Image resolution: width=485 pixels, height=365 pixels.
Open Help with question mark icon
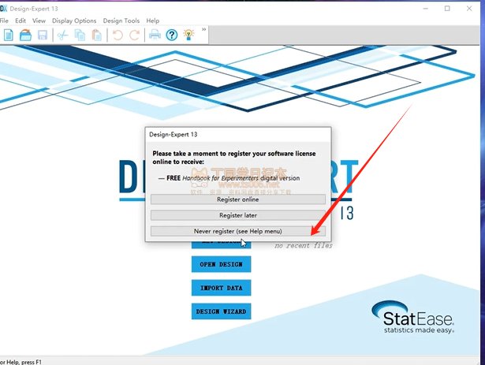(x=172, y=35)
